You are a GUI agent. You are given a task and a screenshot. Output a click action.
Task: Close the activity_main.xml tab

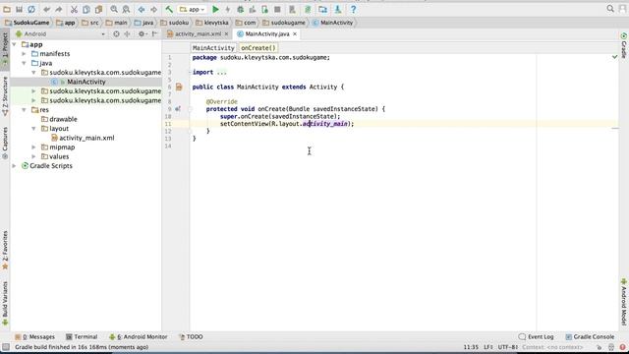tap(226, 34)
